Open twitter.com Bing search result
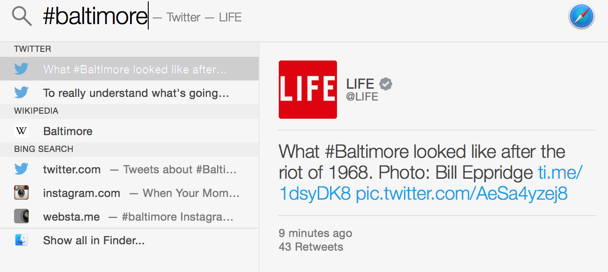 tap(72, 170)
